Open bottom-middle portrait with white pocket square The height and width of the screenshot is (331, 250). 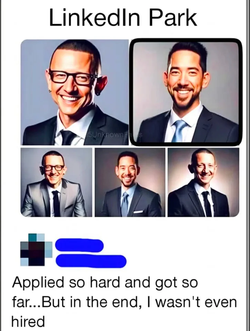(x=130, y=182)
